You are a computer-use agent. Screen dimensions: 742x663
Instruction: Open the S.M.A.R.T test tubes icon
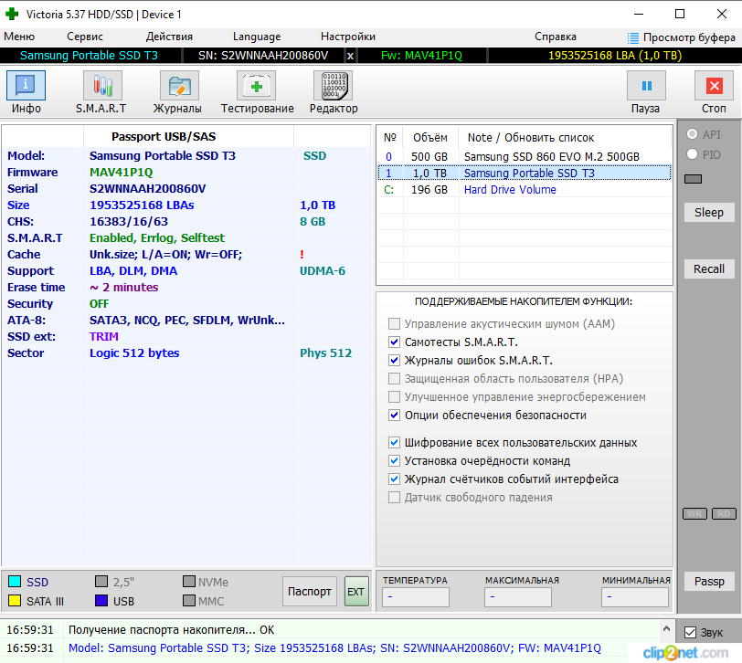102,86
